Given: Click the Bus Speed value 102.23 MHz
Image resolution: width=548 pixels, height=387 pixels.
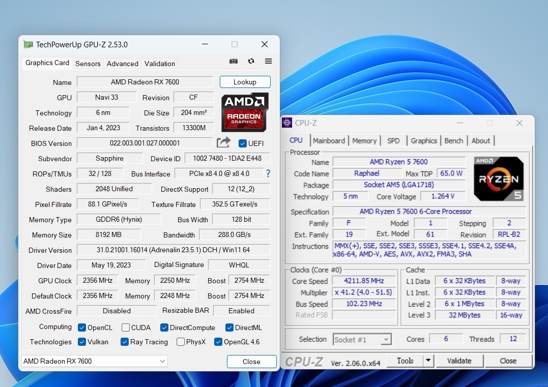Looking at the screenshot, I should [x=364, y=304].
